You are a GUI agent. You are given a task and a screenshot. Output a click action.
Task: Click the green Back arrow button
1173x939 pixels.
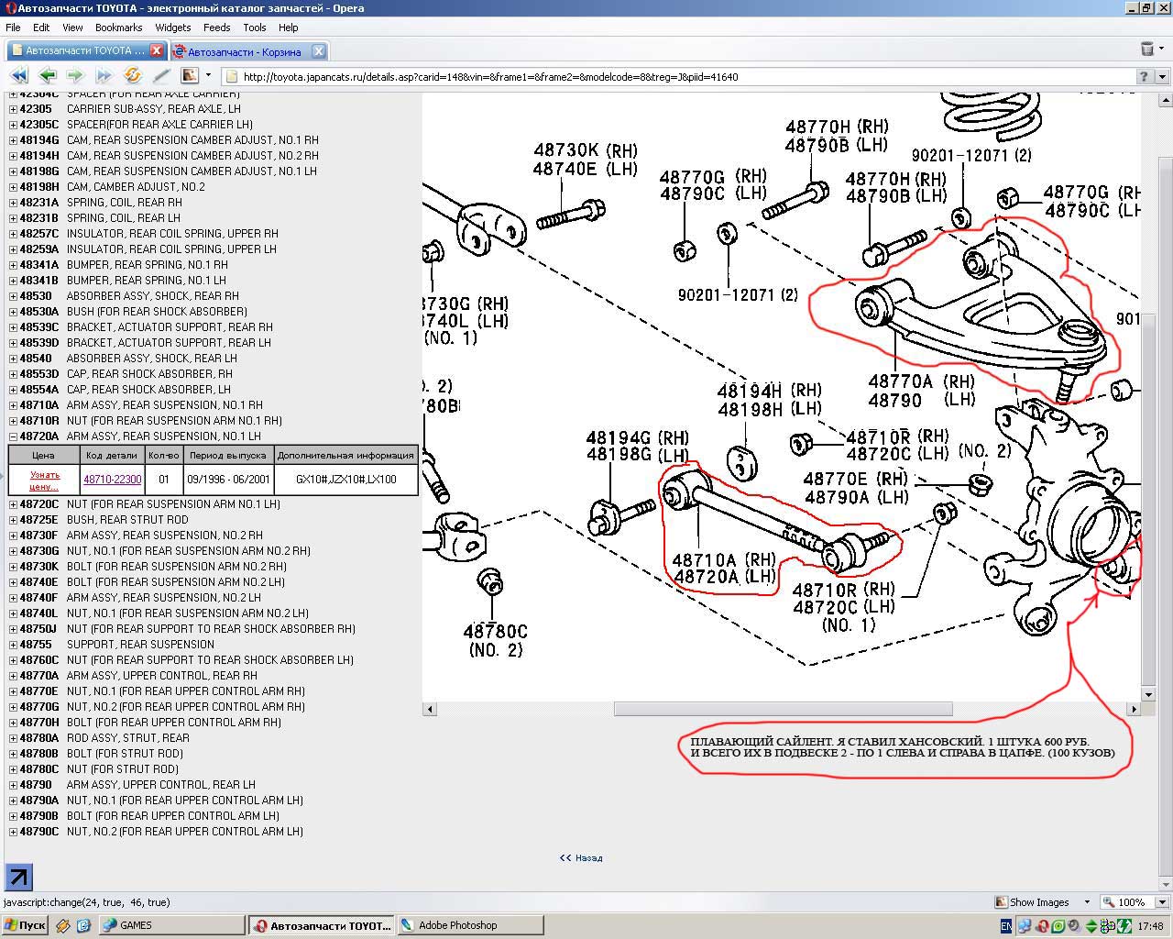tap(47, 76)
